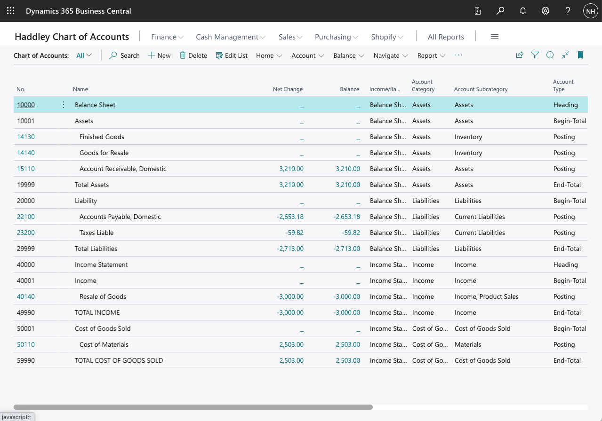Click the help question mark icon
The height and width of the screenshot is (421, 602).
pos(568,11)
